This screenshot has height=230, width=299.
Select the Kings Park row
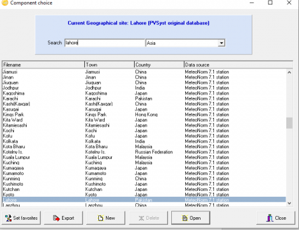[144, 114]
